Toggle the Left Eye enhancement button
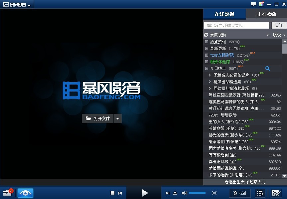287x199 pixels. coord(25,193)
